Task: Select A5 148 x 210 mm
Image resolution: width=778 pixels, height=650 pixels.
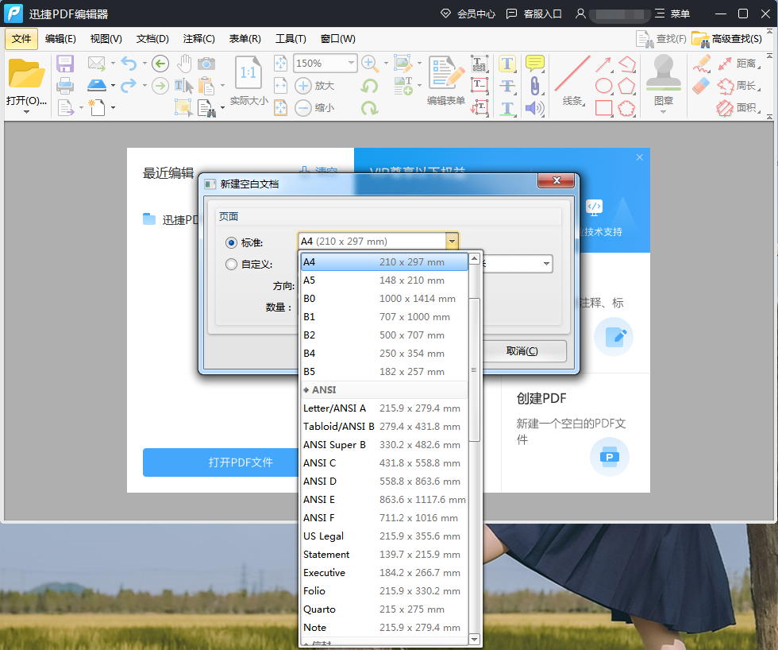Action: coord(384,281)
